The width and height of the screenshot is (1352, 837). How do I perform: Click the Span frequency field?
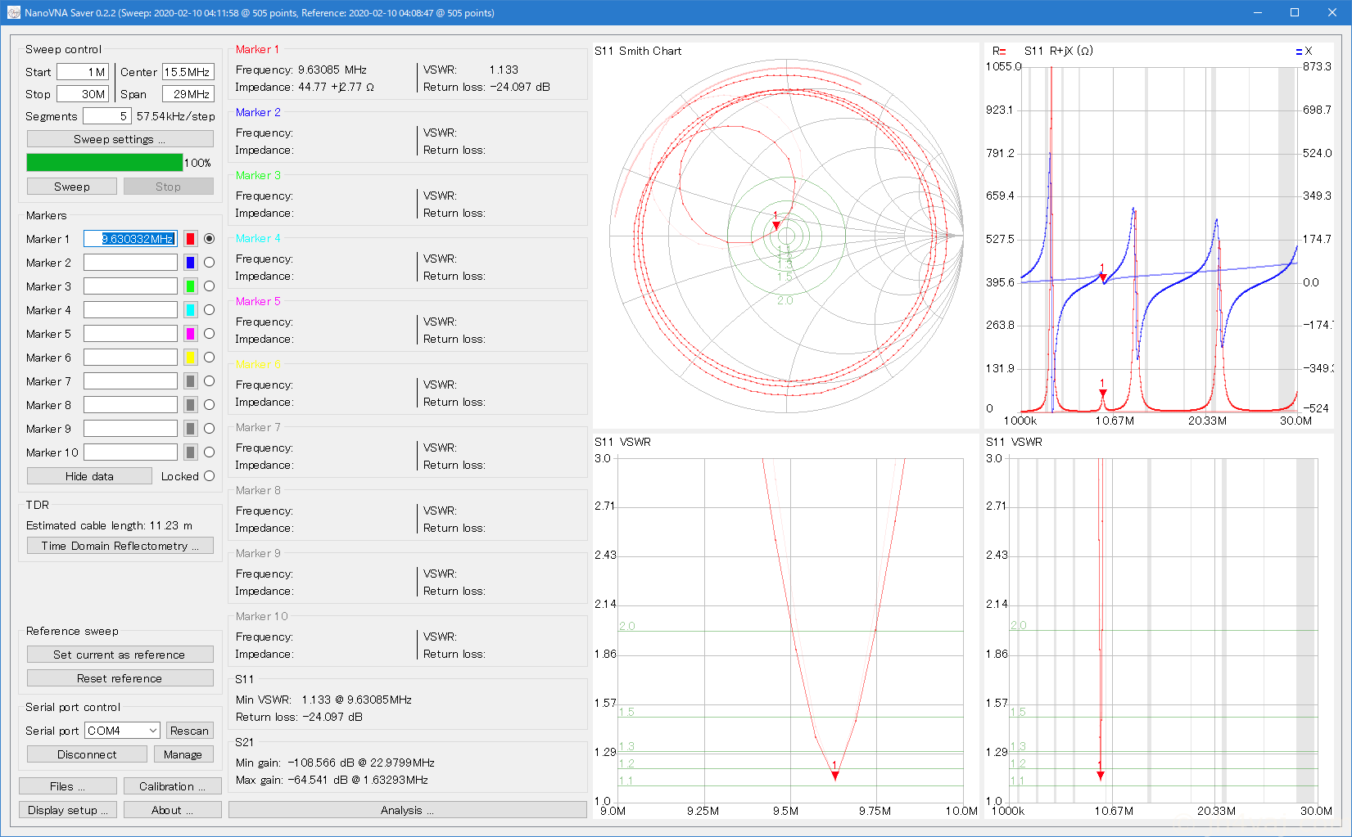[188, 94]
